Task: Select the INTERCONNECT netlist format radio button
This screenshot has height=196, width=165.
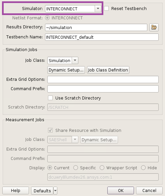Action: click(47, 18)
